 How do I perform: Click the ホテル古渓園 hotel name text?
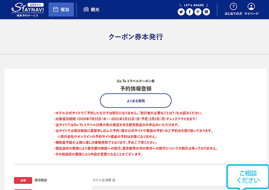coord(104,180)
